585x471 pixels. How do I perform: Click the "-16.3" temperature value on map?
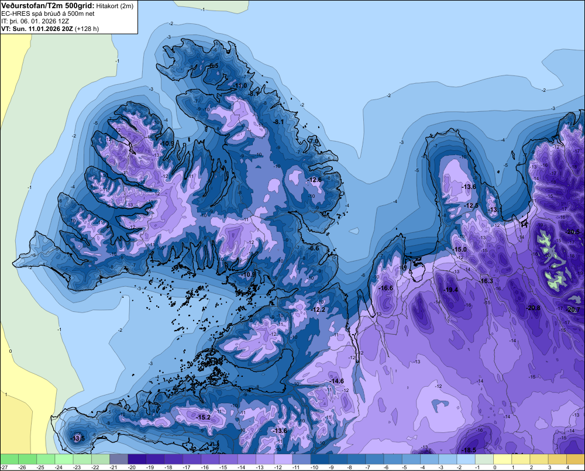click(x=486, y=281)
